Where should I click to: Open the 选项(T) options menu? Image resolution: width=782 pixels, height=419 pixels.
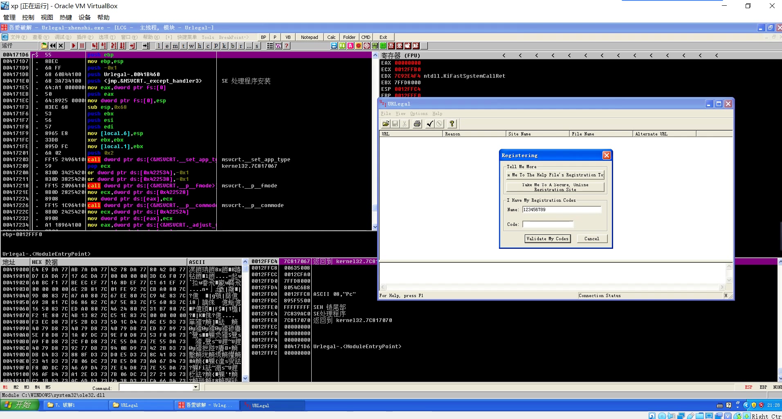pos(107,37)
